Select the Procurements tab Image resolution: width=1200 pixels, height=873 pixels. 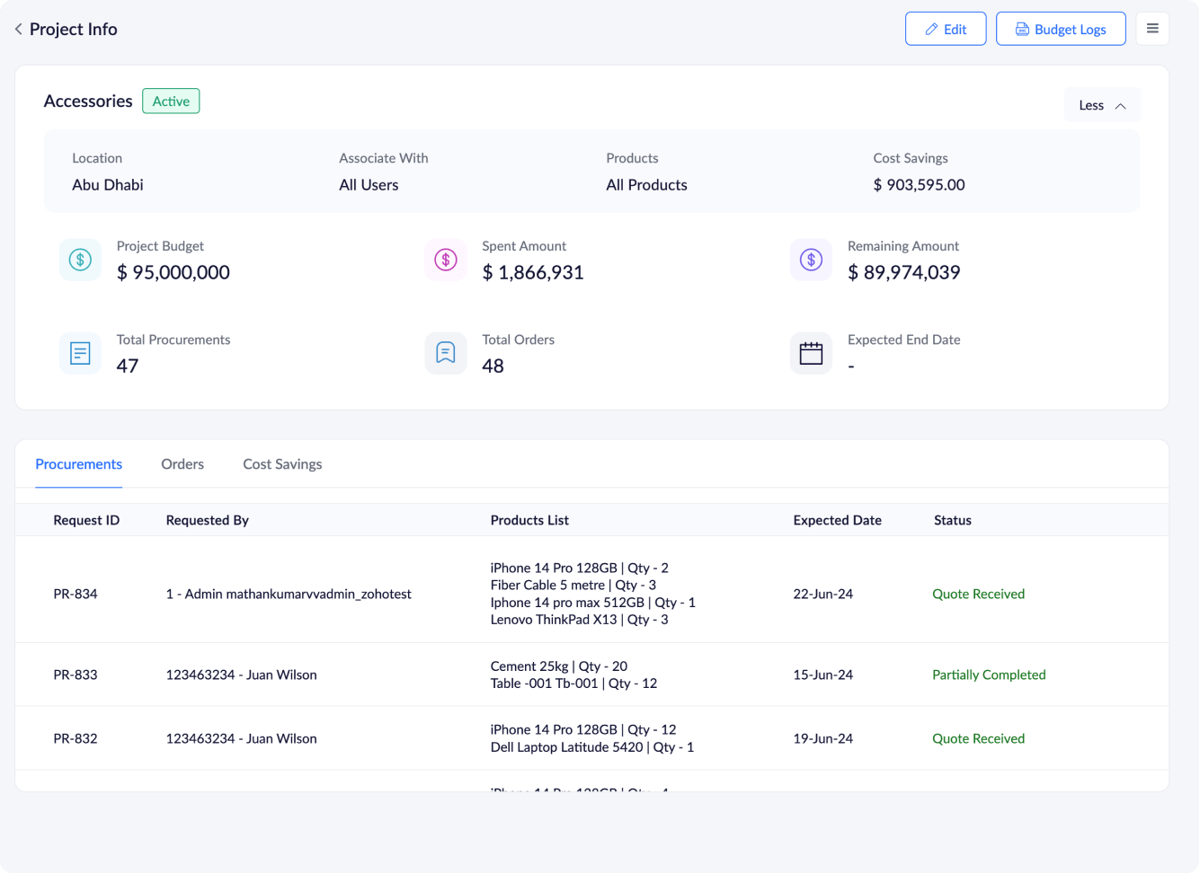point(79,464)
